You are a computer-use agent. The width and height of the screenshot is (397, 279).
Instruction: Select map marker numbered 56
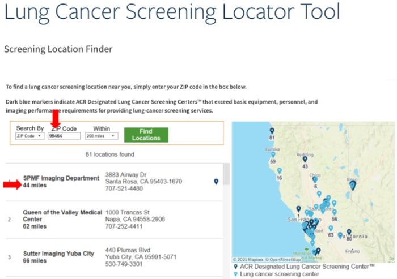pyautogui.click(x=335, y=213)
